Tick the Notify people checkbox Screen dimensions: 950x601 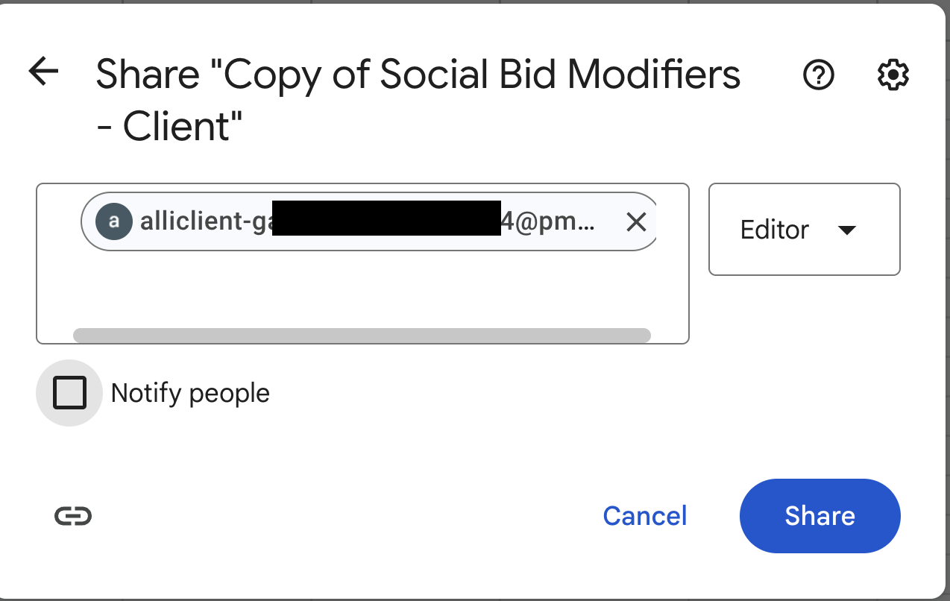click(x=69, y=393)
